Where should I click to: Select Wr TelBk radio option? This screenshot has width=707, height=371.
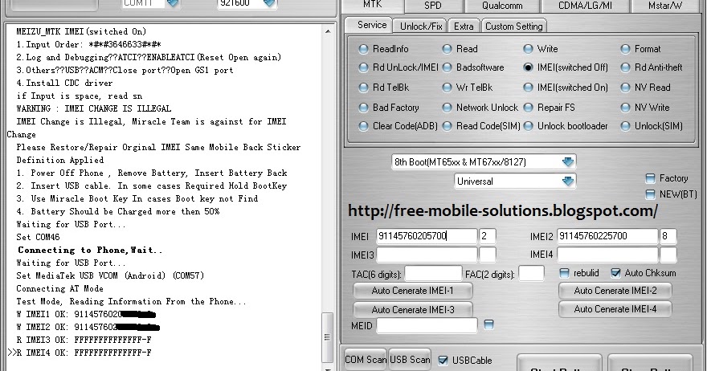(x=447, y=88)
